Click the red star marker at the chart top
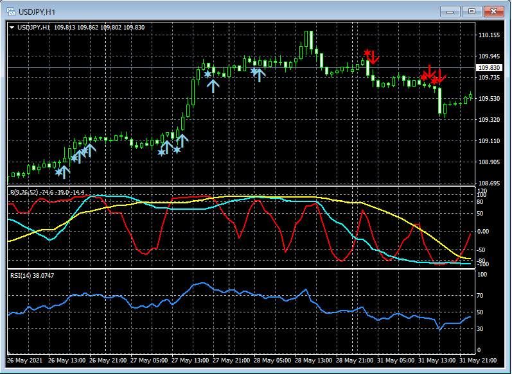 367,53
